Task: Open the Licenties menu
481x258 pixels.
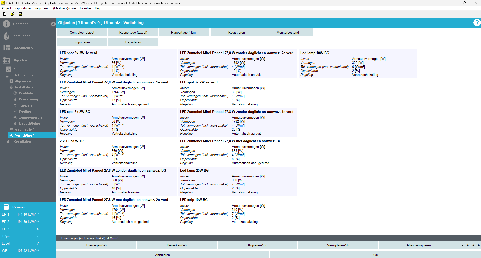Action: pyautogui.click(x=85, y=8)
